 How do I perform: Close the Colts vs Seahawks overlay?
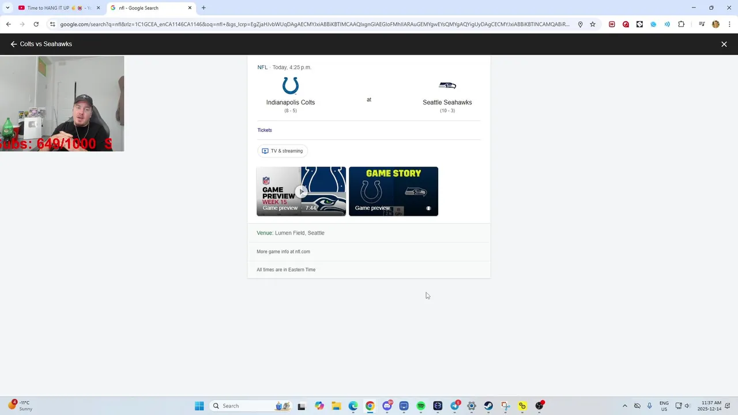point(724,44)
